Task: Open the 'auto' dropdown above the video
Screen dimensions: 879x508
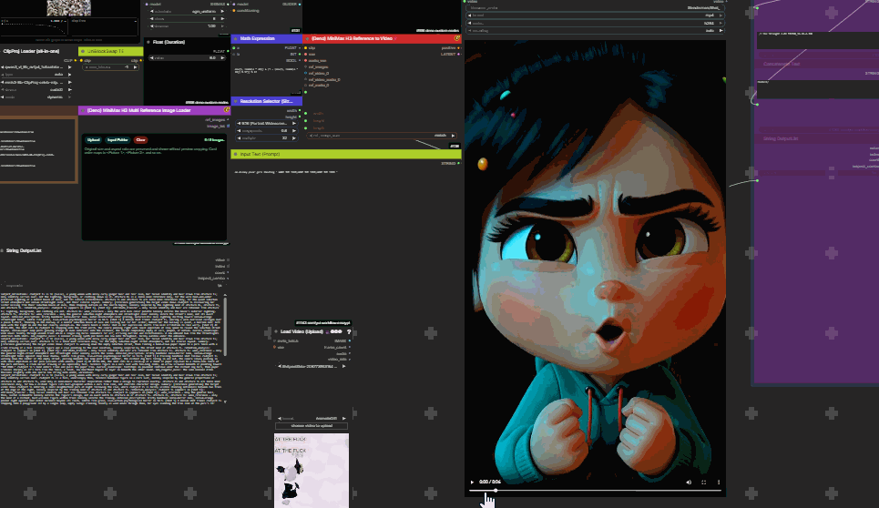Action: (596, 30)
